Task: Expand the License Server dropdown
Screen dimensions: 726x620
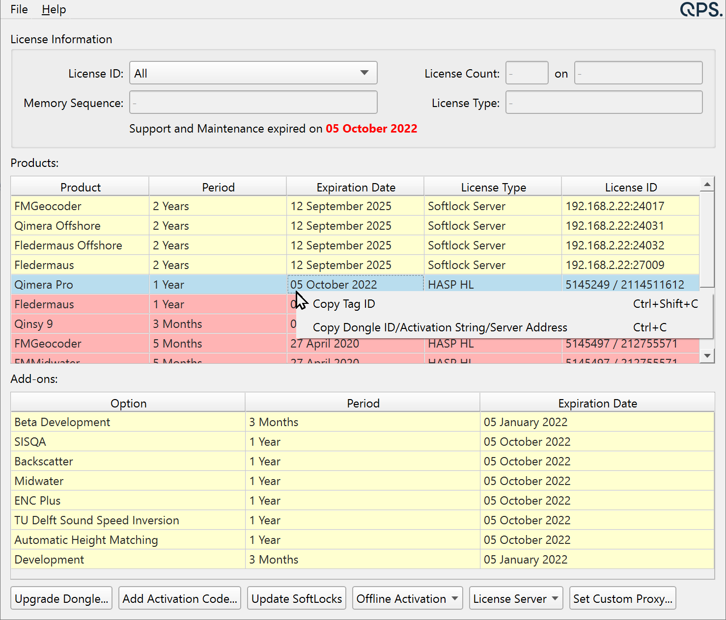Action: click(x=516, y=598)
